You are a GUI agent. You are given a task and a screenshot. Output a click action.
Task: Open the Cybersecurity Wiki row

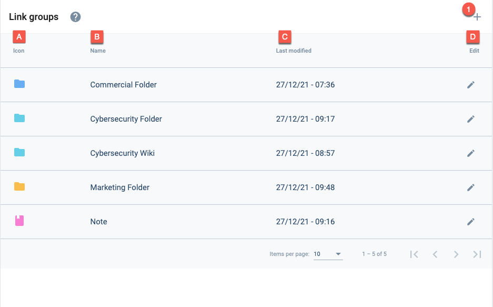(246, 153)
